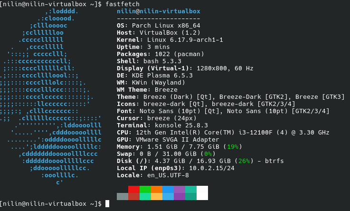Click the mint green color swatch
Image resolution: width=350 pixels, height=211 pixels.
[x=145, y=196]
